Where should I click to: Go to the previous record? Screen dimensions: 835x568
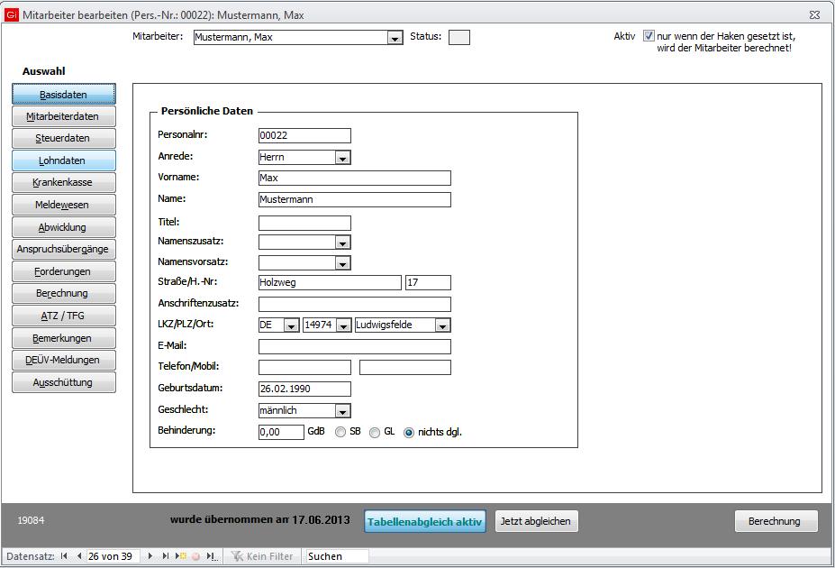(78, 556)
